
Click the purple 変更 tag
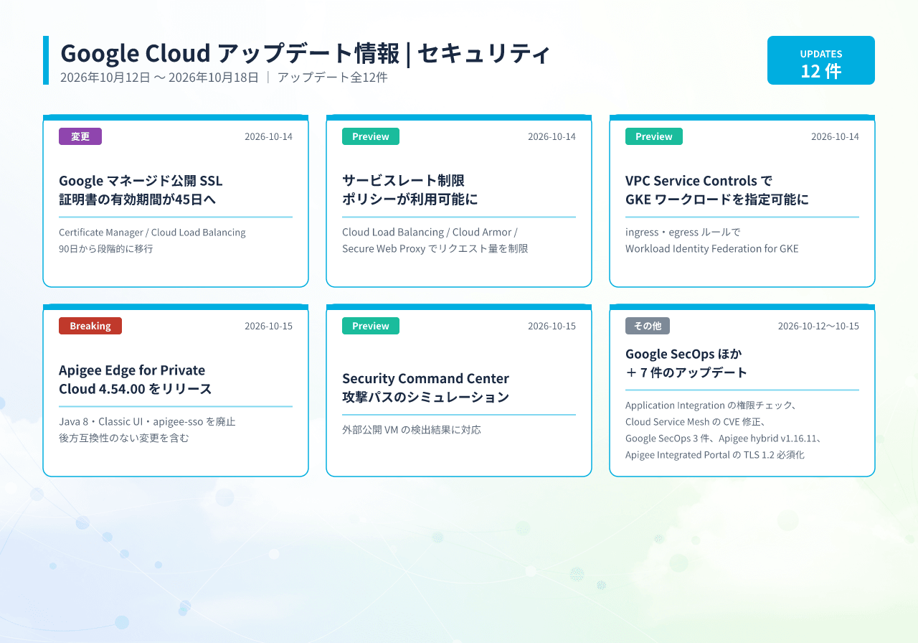[80, 136]
